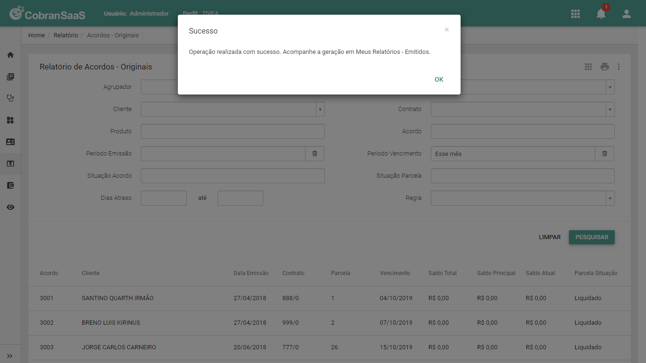The height and width of the screenshot is (363, 646).
Task: Click the Relatório breadcrumb link
Action: coord(66,35)
